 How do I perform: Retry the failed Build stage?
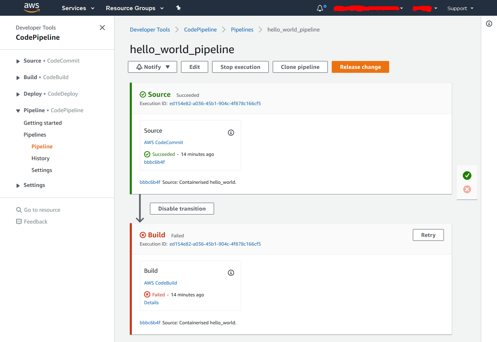(x=428, y=235)
